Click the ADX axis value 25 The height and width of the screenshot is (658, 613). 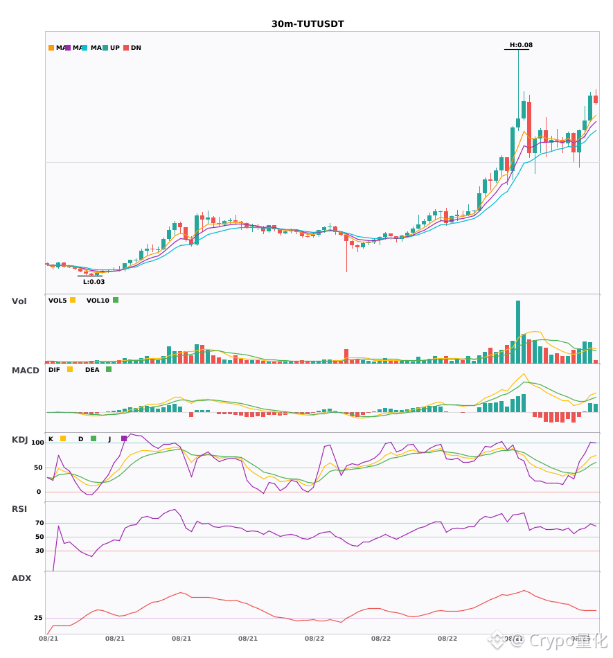[38, 618]
